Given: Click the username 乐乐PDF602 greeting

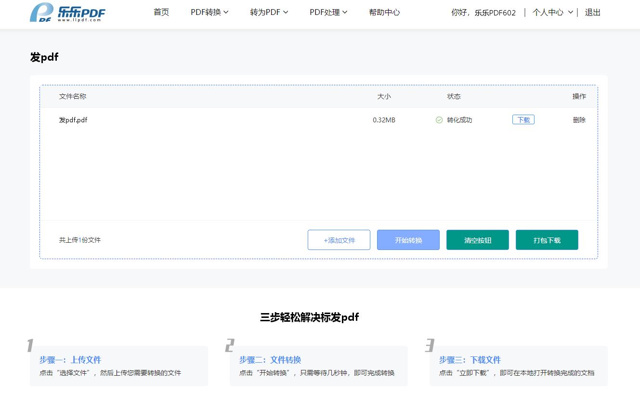Looking at the screenshot, I should click(495, 13).
